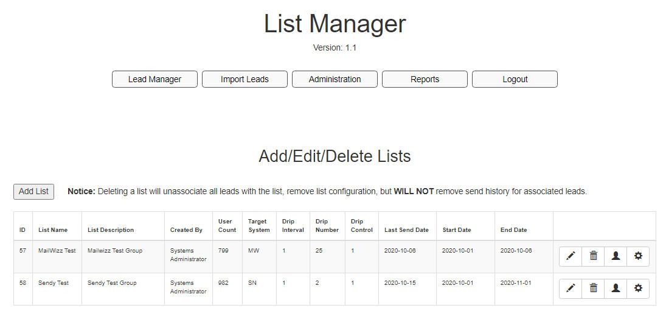Select the Sendy Test Group description cell
Viewport: 666px width, 322px height.
click(x=112, y=283)
